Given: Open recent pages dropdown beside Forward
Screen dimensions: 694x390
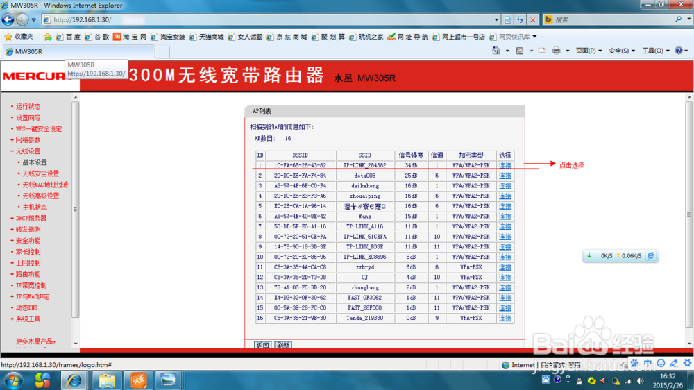Looking at the screenshot, I should 33,19.
